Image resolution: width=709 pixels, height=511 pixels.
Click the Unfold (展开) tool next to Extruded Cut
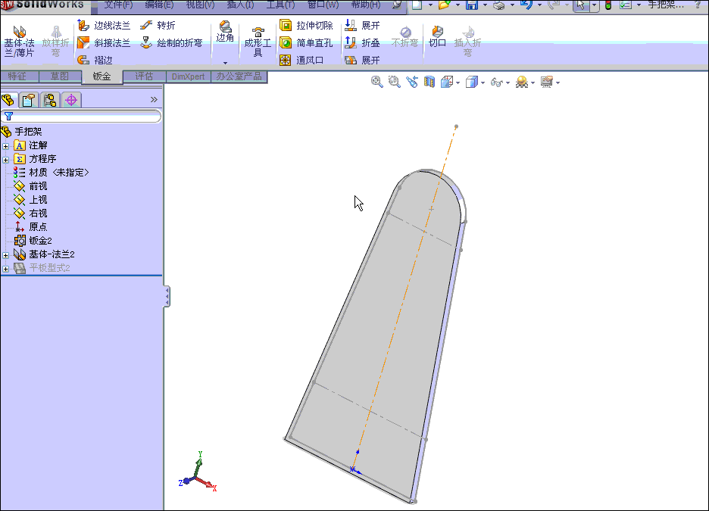362,25
